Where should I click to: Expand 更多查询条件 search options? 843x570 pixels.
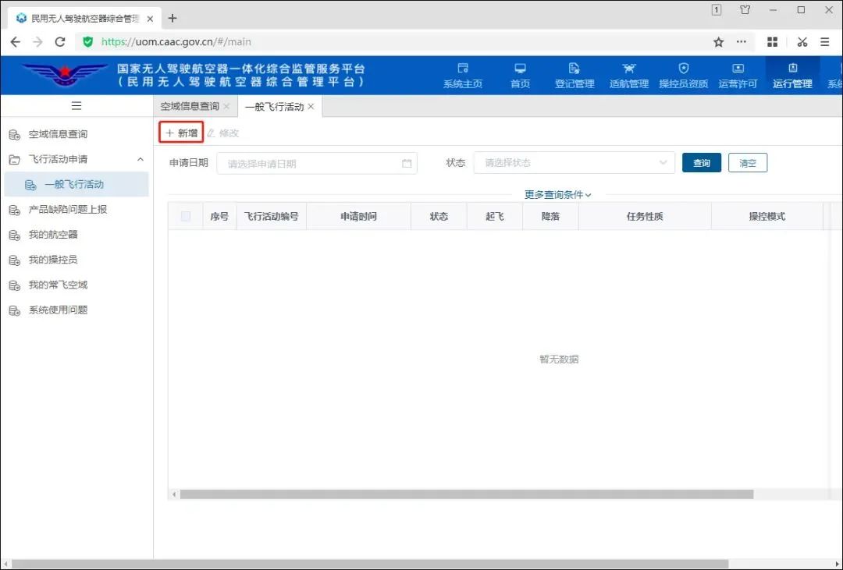[558, 195]
